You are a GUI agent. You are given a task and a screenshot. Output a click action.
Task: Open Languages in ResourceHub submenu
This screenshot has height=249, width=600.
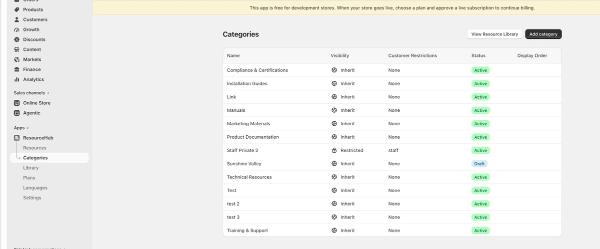tap(35, 188)
